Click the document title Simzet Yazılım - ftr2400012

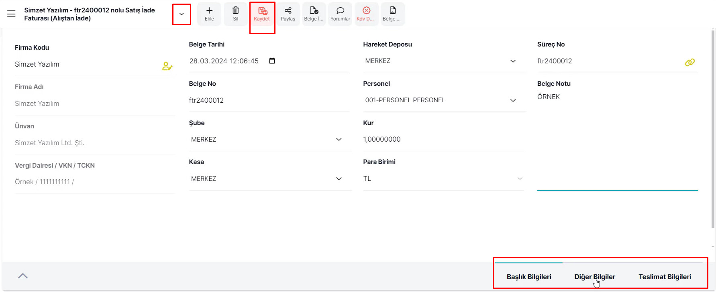click(90, 14)
